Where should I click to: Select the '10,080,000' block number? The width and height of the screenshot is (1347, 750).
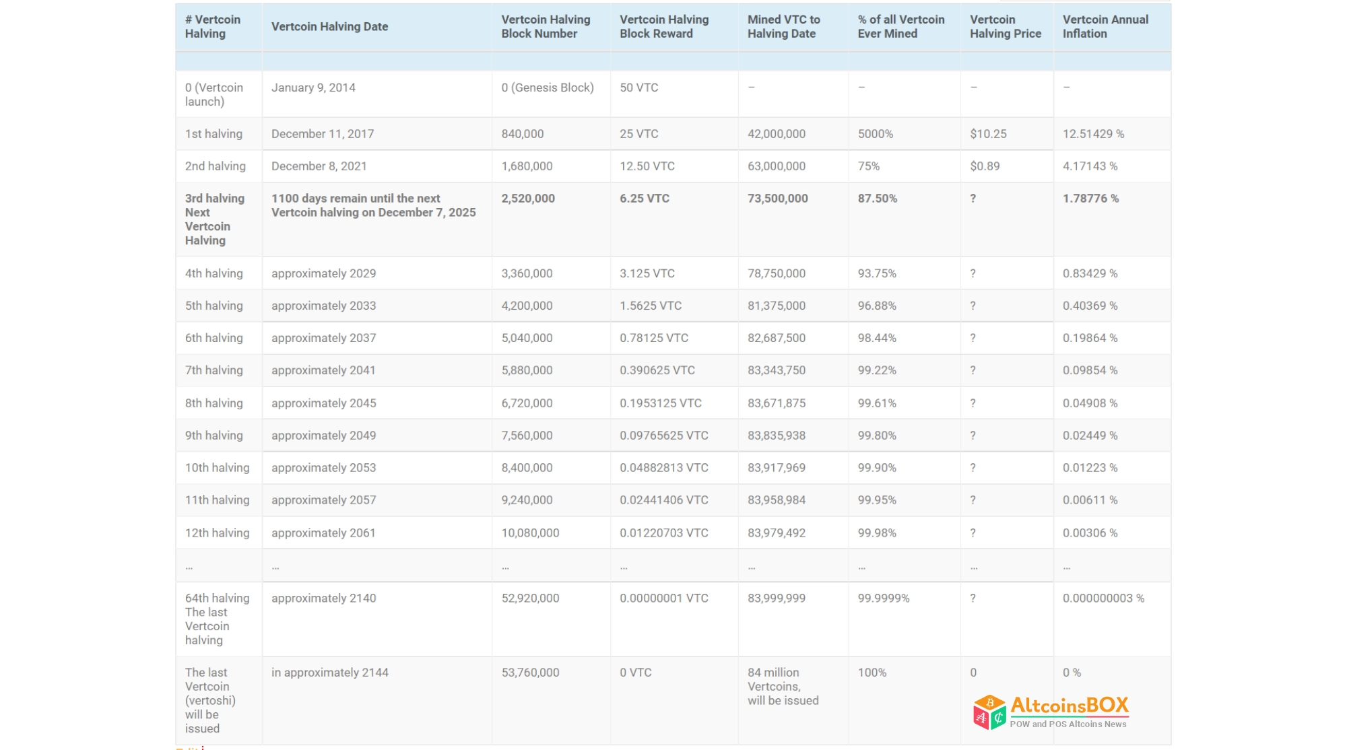click(x=530, y=533)
